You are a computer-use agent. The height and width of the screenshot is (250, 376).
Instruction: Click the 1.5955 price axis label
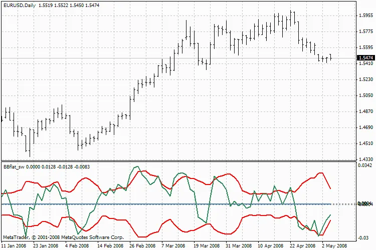tap(365, 15)
